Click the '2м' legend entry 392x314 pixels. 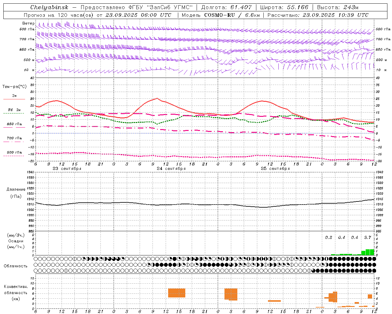(14, 96)
